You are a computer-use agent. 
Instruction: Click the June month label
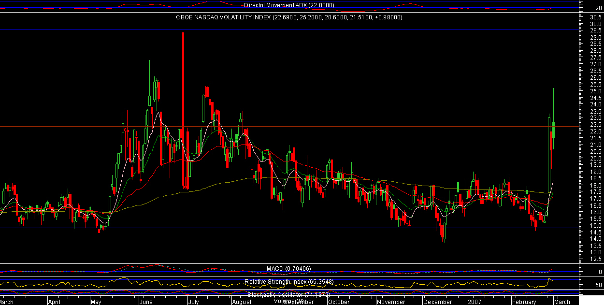point(146,302)
